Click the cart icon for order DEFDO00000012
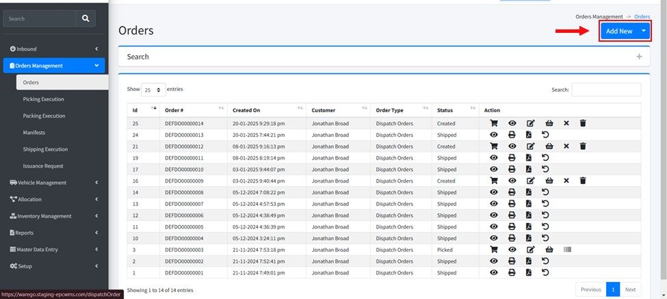Viewport: 667px width, 299px height. pos(494,146)
